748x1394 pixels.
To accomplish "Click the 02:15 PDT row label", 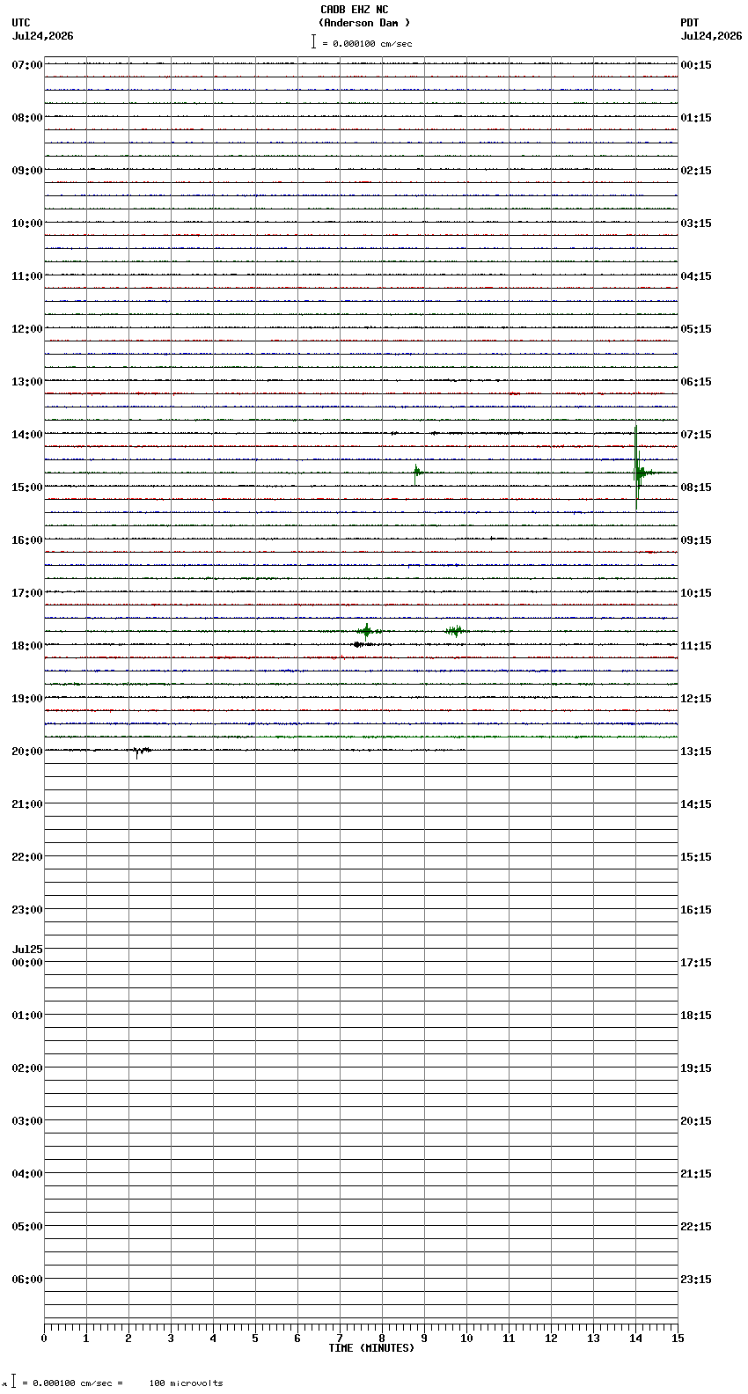I will pos(696,171).
